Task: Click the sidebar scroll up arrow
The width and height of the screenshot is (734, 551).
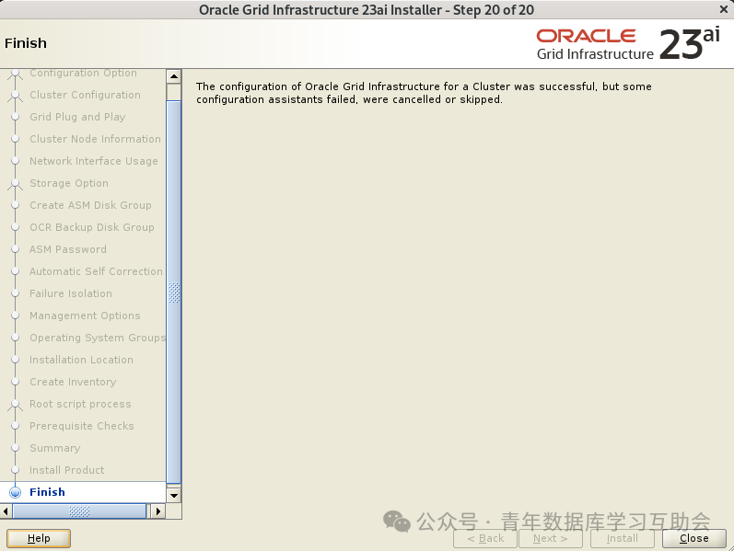Action: click(174, 76)
